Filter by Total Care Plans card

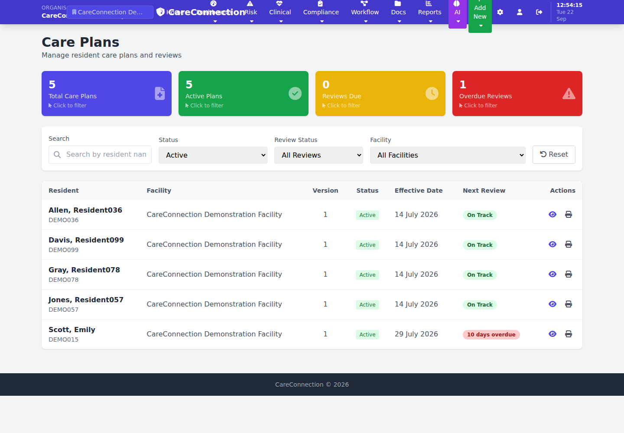click(x=107, y=94)
